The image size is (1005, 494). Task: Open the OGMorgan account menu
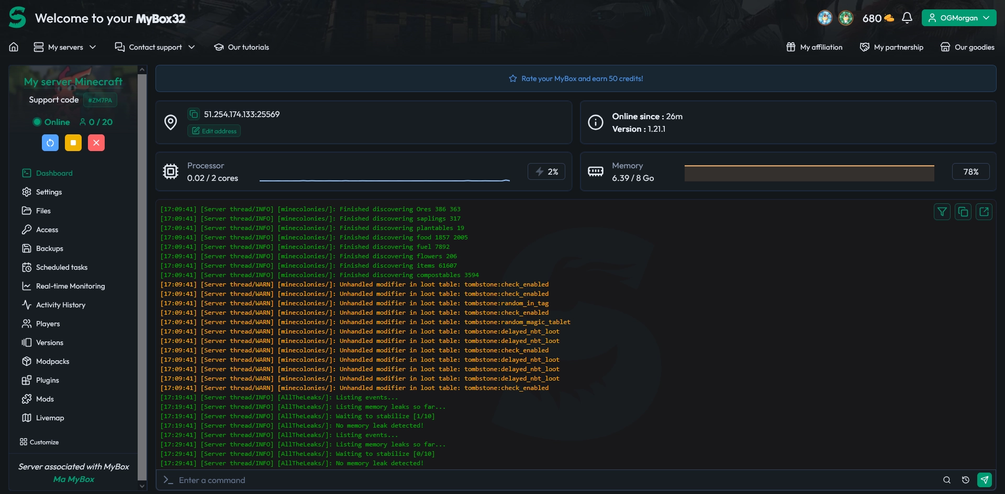958,18
